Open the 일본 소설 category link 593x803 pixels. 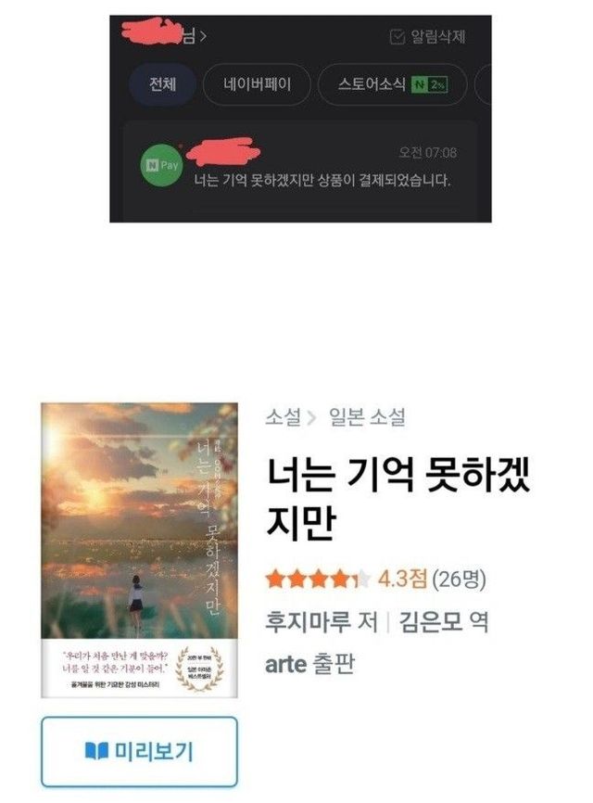click(367, 417)
